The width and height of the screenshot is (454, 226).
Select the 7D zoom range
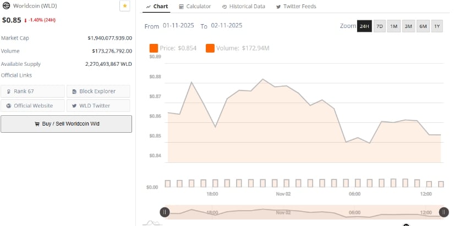coord(380,26)
